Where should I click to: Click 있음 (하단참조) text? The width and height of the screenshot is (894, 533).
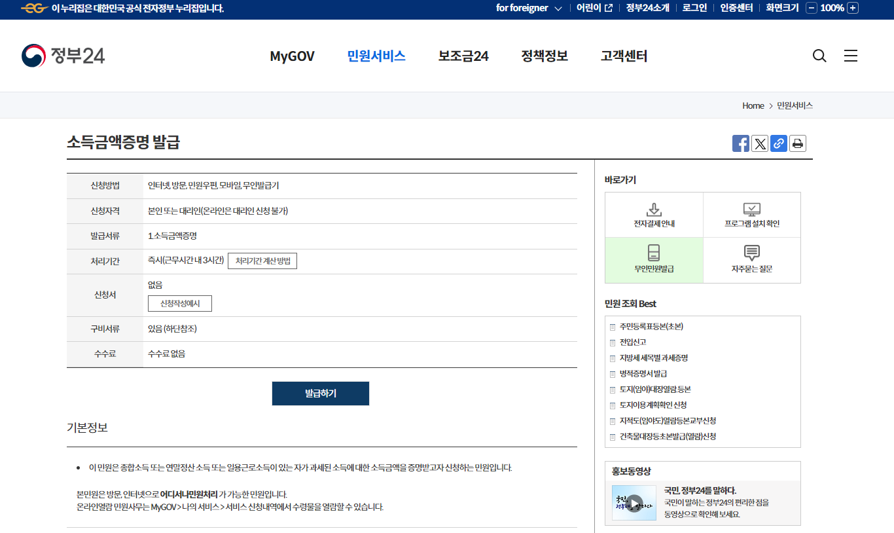[x=173, y=329]
